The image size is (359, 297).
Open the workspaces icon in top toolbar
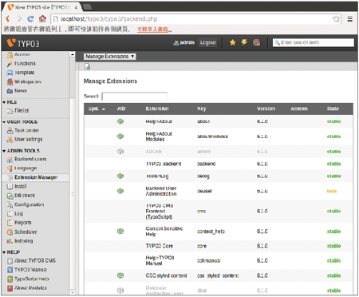pos(257,42)
